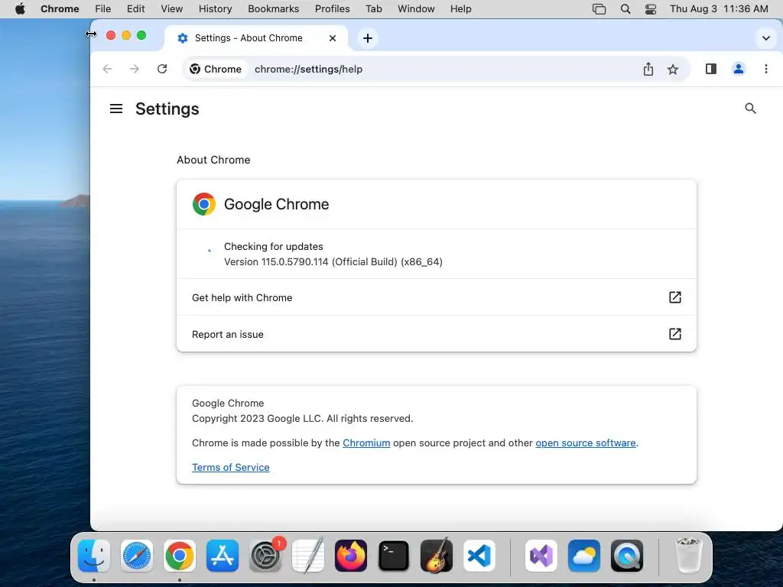Select the Settings - About Chrome tab
The image size is (783, 587).
(x=255, y=38)
